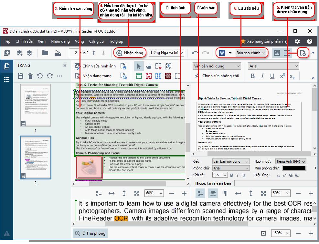Toggle non-printing characters pilcrow button
The image size is (319, 244).
pos(226,193)
